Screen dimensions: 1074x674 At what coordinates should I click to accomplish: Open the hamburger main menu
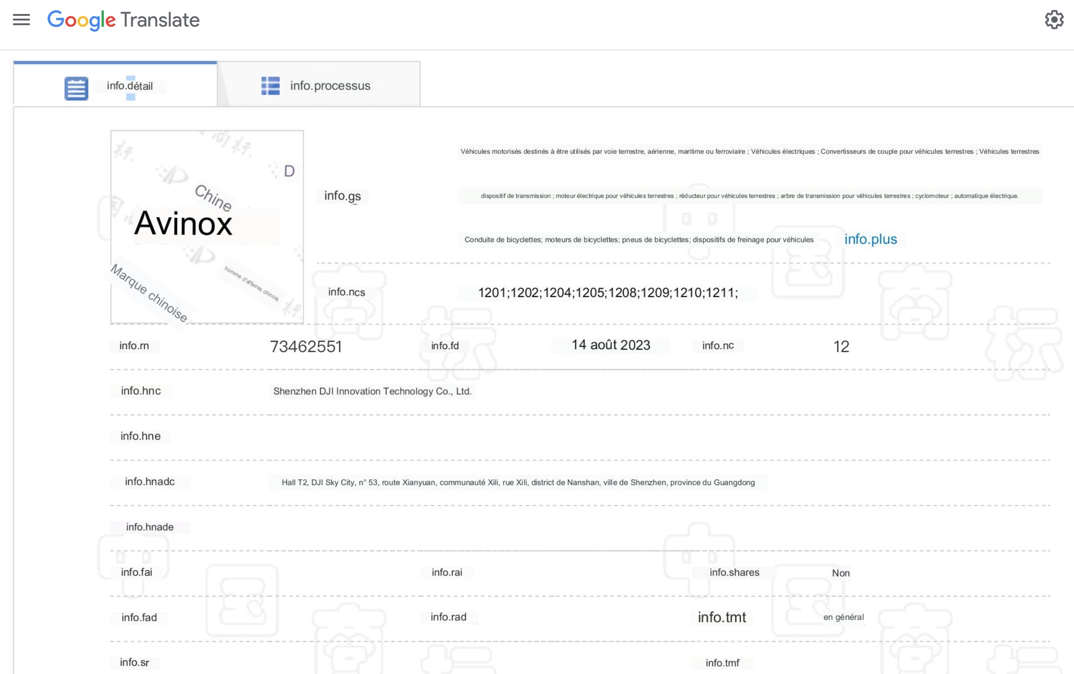pyautogui.click(x=21, y=20)
